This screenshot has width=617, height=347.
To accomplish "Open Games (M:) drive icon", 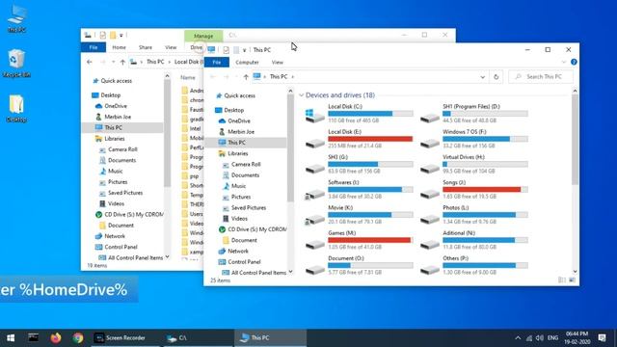I will [x=315, y=244].
